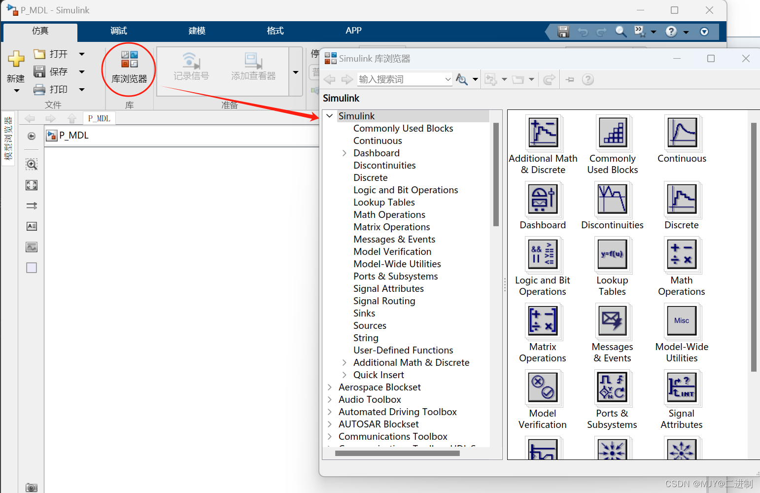Image resolution: width=760 pixels, height=493 pixels.
Task: Click the Print (打印) printer icon
Action: 39,89
